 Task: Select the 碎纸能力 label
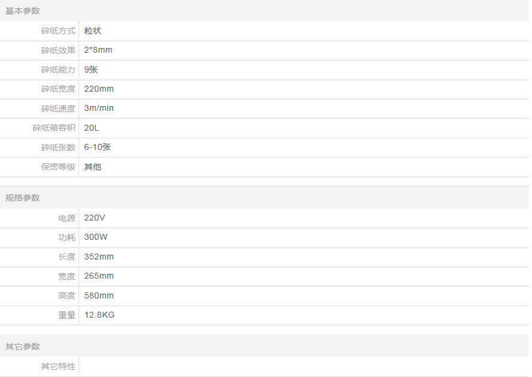click(58, 70)
